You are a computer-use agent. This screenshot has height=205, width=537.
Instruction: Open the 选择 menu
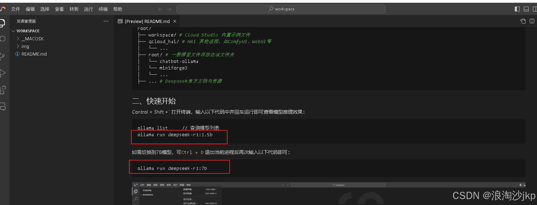coord(45,9)
